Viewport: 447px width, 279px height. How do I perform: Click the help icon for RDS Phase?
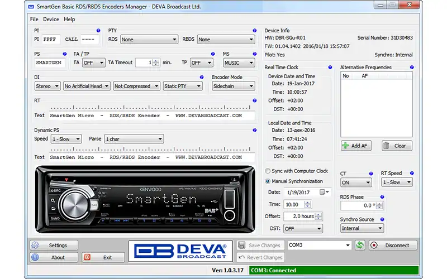pyautogui.click(x=382, y=197)
